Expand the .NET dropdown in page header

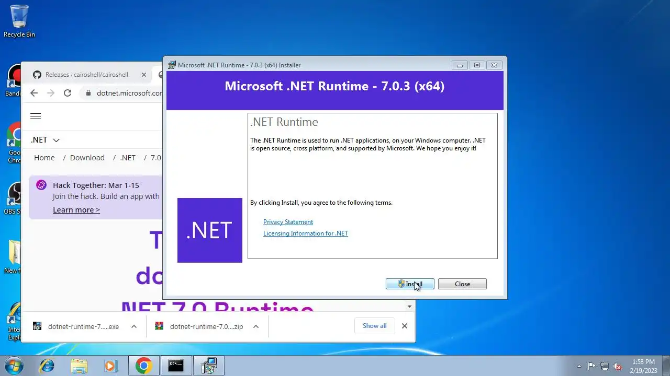45,140
